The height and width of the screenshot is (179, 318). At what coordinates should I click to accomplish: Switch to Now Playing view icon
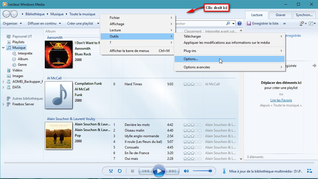309,171
